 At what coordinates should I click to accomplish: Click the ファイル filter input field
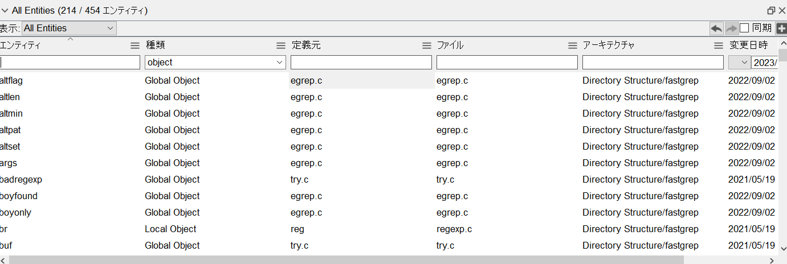pyautogui.click(x=507, y=62)
